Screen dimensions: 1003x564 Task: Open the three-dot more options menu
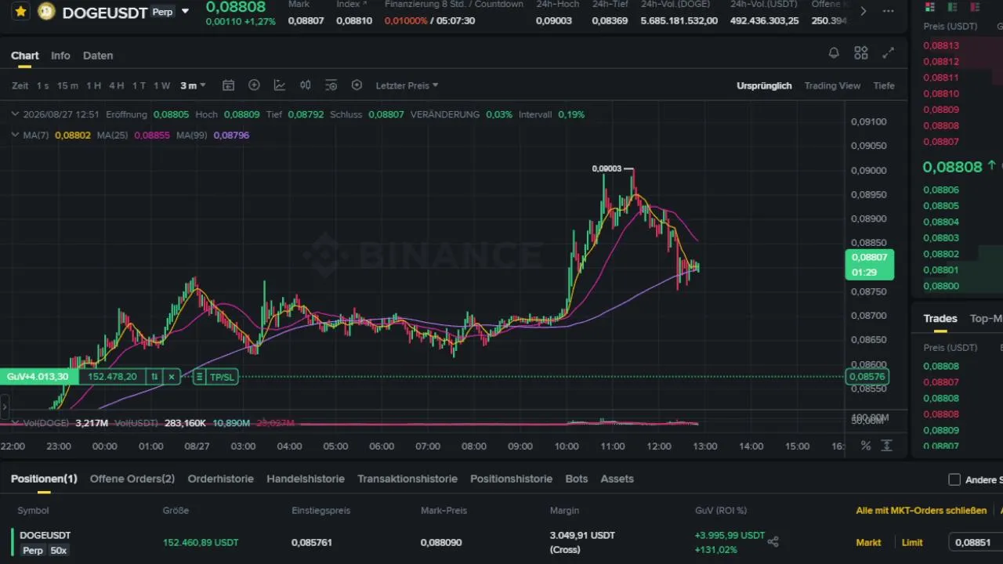click(888, 11)
